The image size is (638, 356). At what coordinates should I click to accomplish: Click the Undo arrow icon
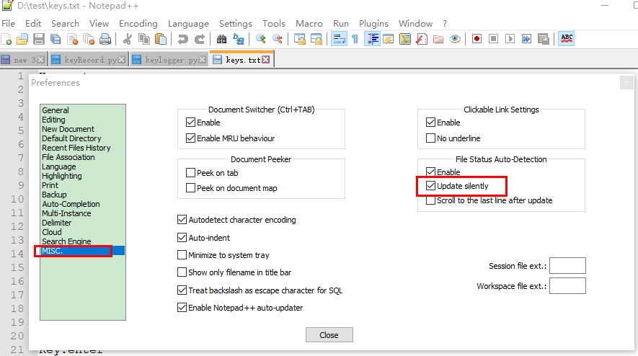tap(182, 39)
